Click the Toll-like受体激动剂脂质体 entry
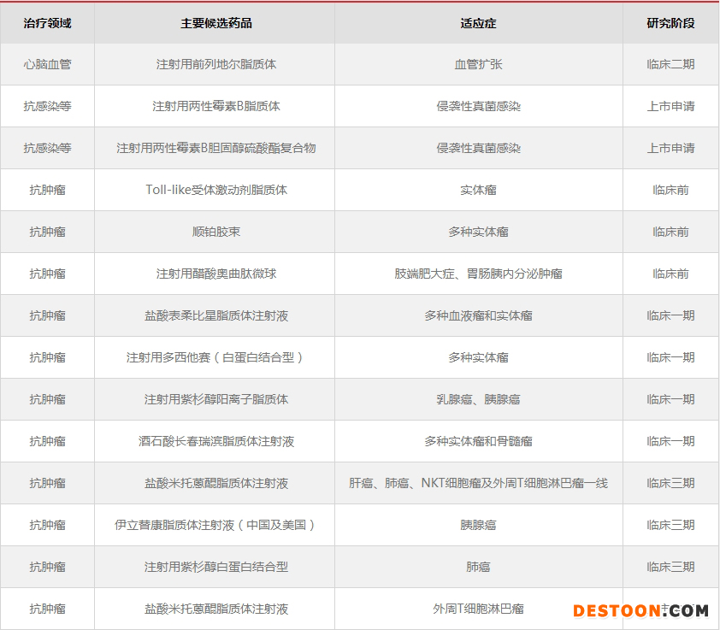 tap(215, 190)
